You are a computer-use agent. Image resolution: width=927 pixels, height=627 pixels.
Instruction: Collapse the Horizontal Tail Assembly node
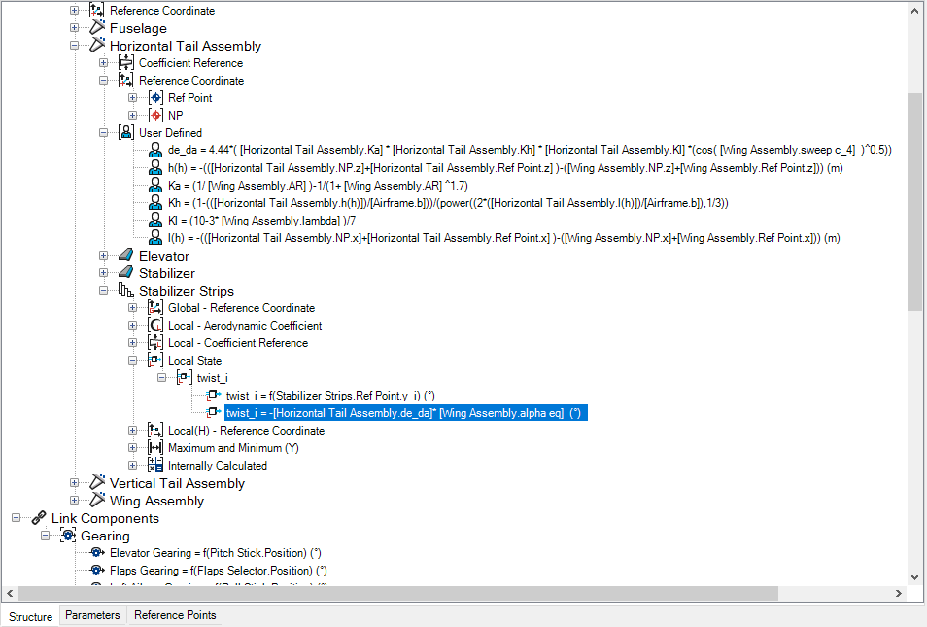tap(74, 46)
